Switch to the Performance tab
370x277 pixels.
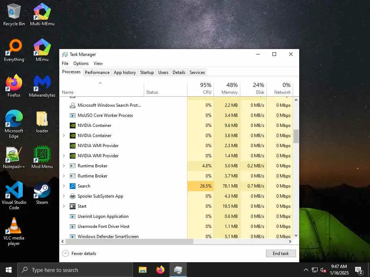click(x=97, y=72)
